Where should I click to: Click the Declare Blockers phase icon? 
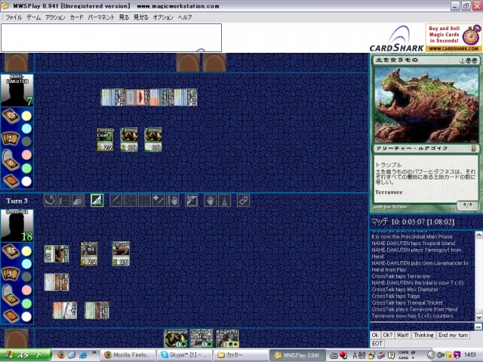pyautogui.click(x=144, y=201)
